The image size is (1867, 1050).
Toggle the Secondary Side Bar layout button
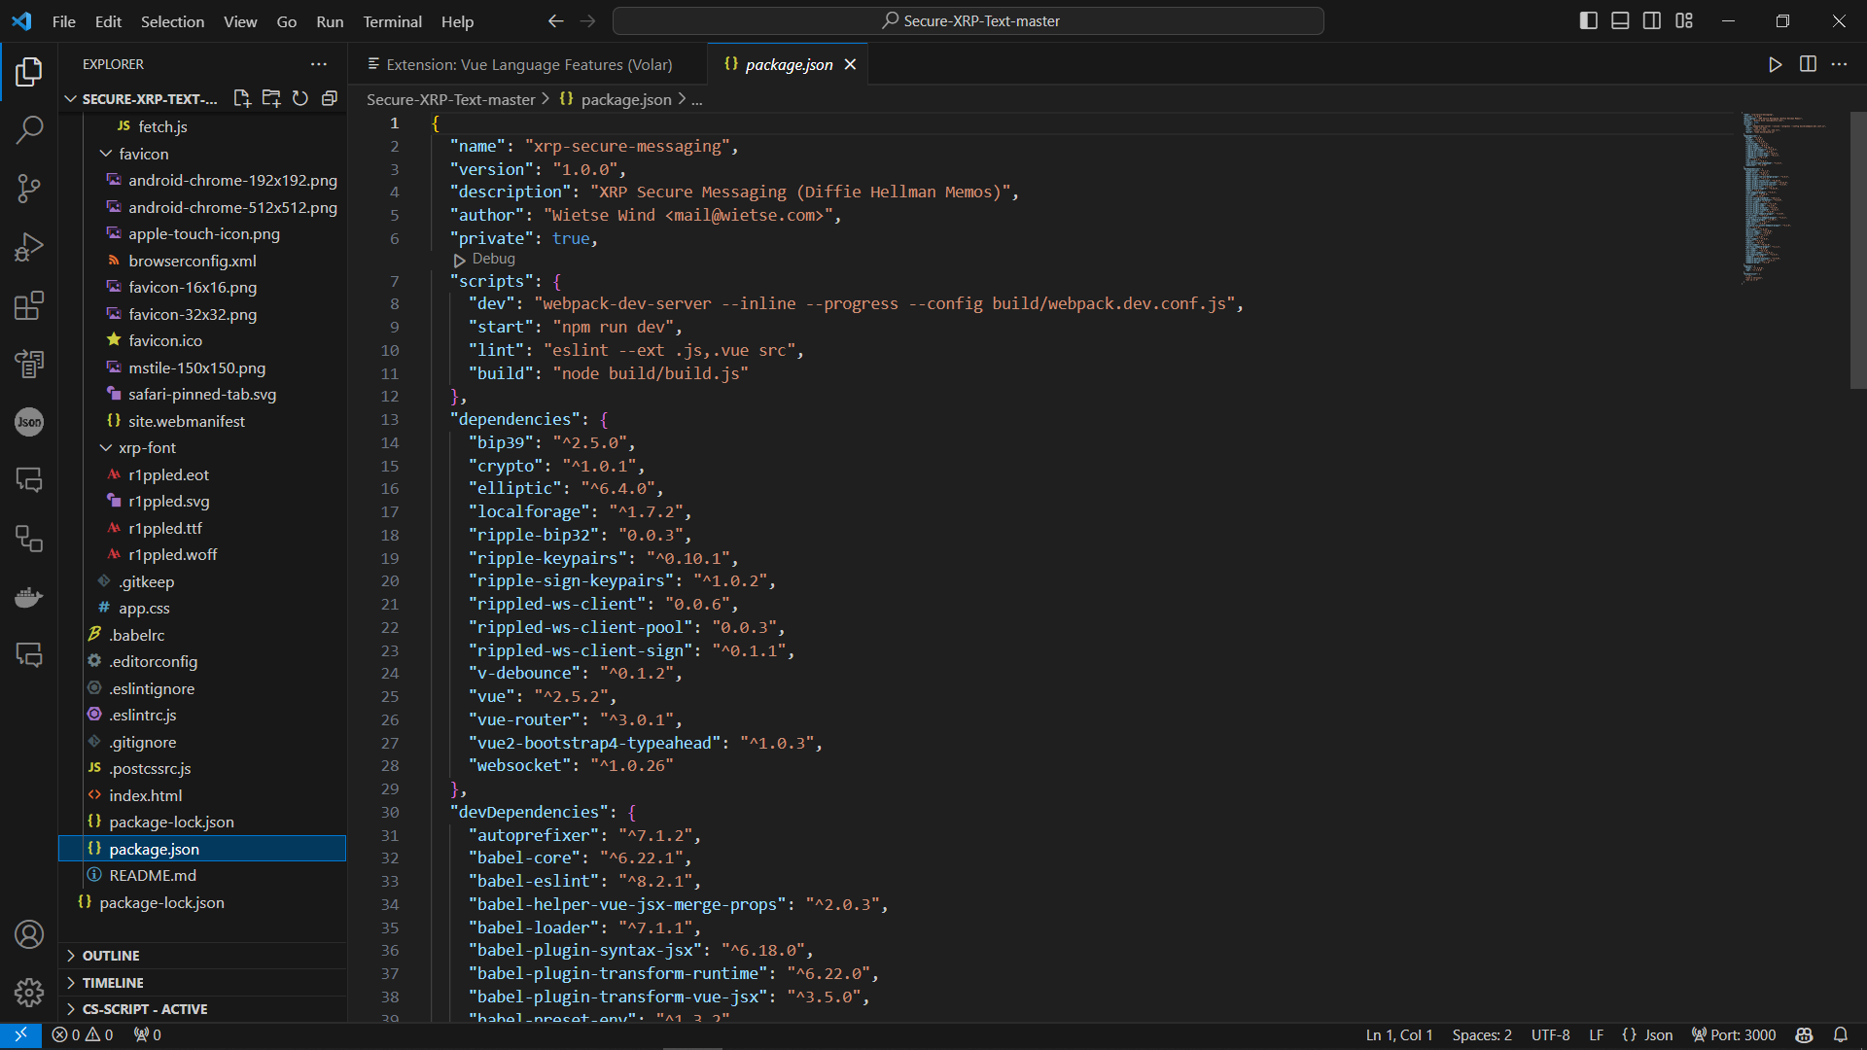(x=1652, y=20)
